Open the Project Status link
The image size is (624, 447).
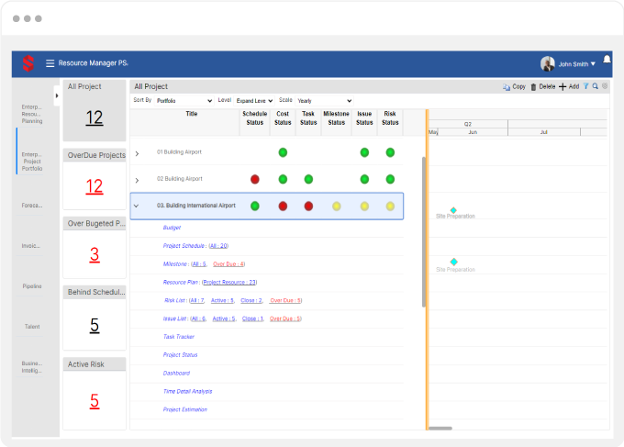click(180, 355)
